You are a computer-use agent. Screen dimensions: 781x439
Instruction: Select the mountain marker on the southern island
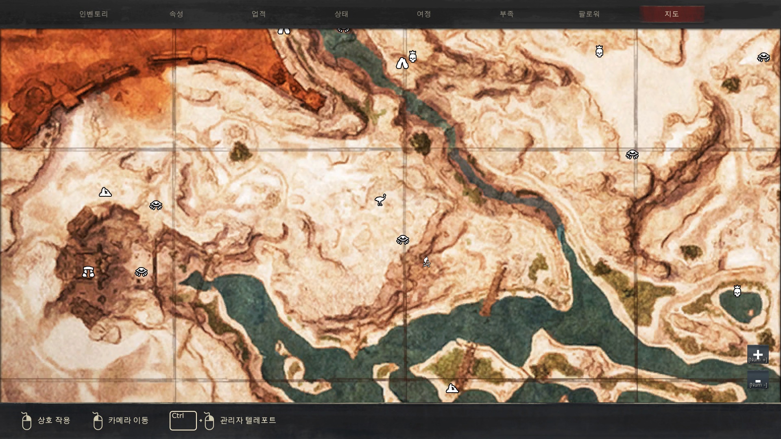(452, 388)
